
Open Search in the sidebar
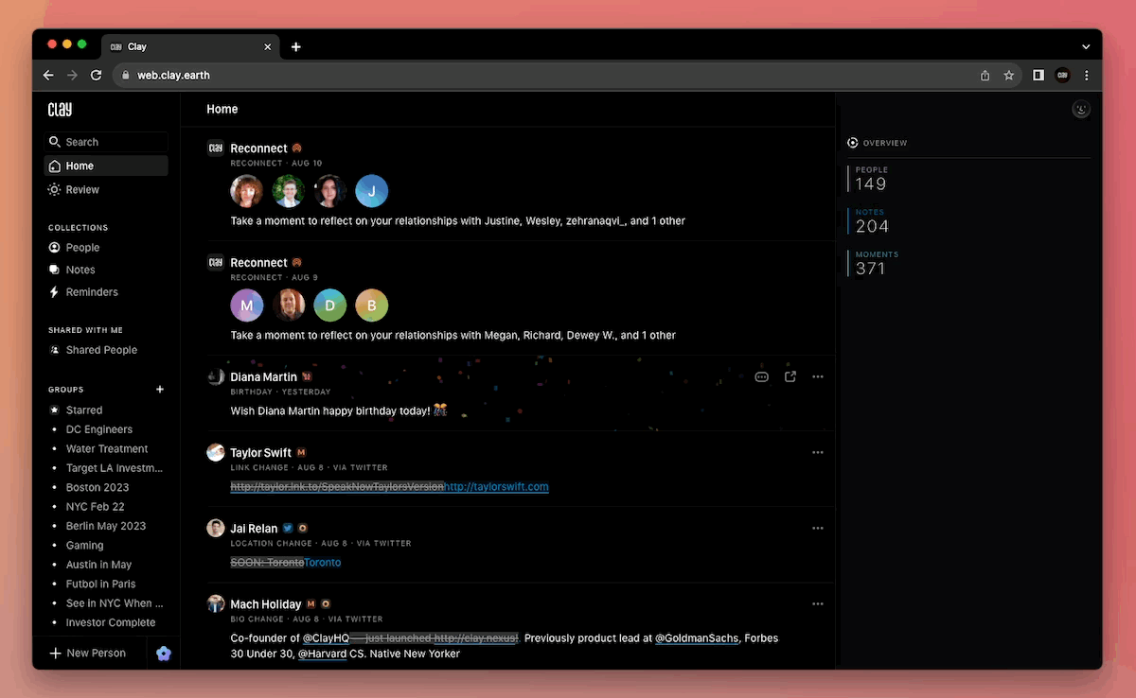(x=106, y=142)
